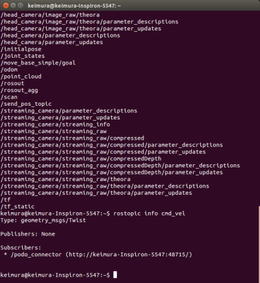This screenshot has height=283, width=260.
Task: Click the Publishers: None line
Action: (x=28, y=234)
